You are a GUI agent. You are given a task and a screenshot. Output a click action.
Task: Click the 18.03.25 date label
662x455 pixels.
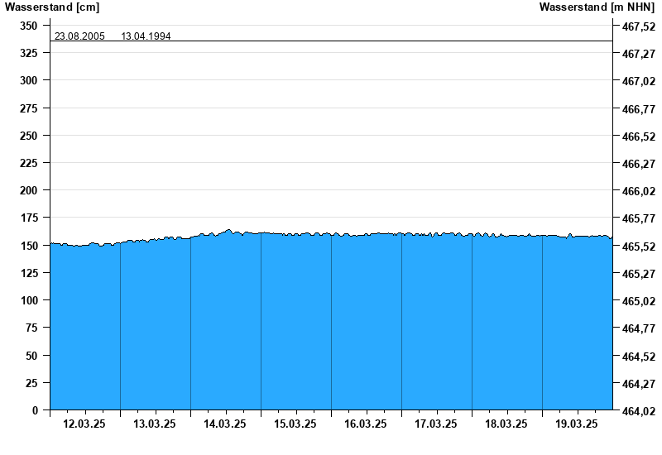(506, 424)
